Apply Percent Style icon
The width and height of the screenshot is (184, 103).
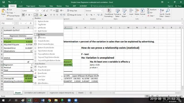(91, 15)
